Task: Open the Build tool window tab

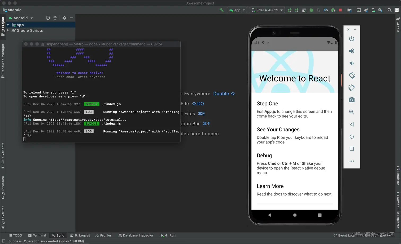Action: [58, 235]
